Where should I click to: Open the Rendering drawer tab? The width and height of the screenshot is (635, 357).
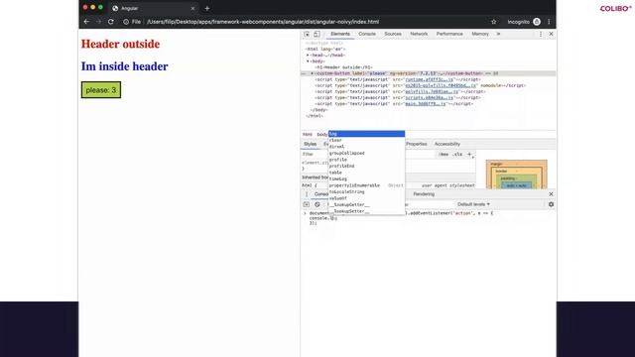[x=424, y=194]
